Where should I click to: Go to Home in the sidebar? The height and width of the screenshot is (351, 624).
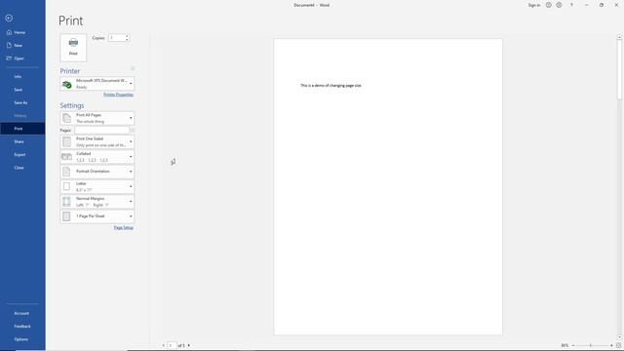coord(22,32)
